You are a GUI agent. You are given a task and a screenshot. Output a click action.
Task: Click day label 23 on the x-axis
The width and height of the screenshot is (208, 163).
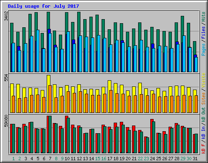146,159
